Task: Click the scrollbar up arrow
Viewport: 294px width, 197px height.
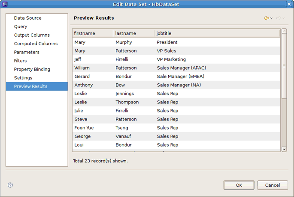Action: [284, 31]
